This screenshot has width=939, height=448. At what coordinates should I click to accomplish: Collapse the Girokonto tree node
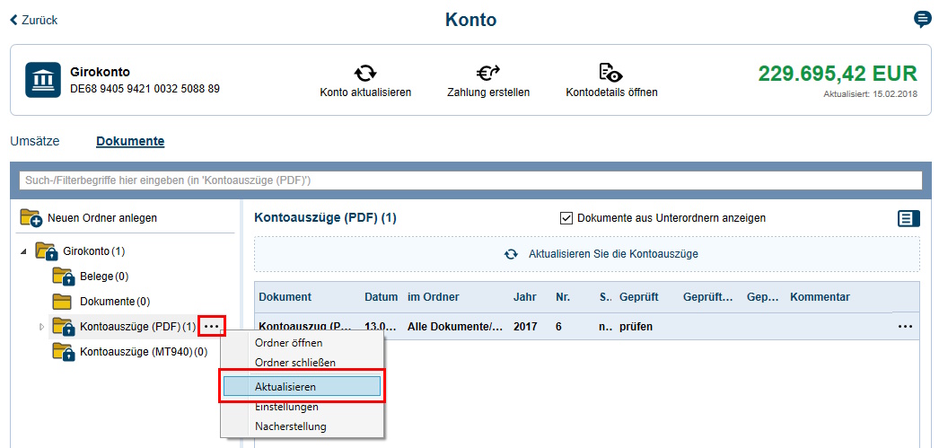click(23, 251)
